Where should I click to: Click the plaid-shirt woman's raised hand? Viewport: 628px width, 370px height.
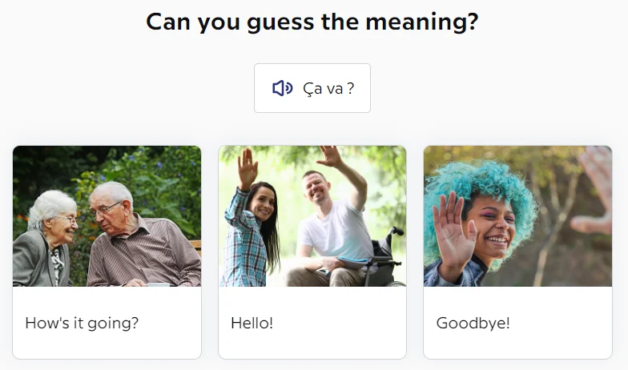248,167
